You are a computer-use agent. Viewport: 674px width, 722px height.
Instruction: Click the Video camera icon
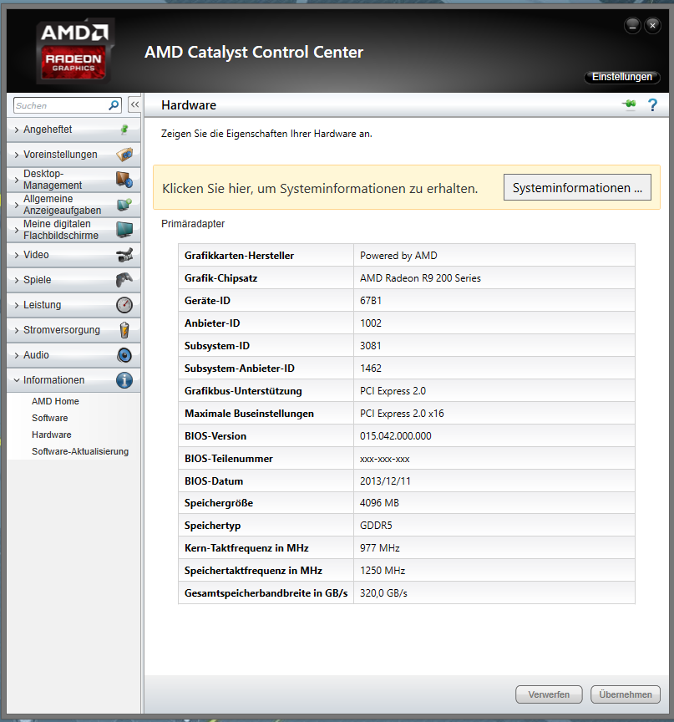pyautogui.click(x=124, y=255)
